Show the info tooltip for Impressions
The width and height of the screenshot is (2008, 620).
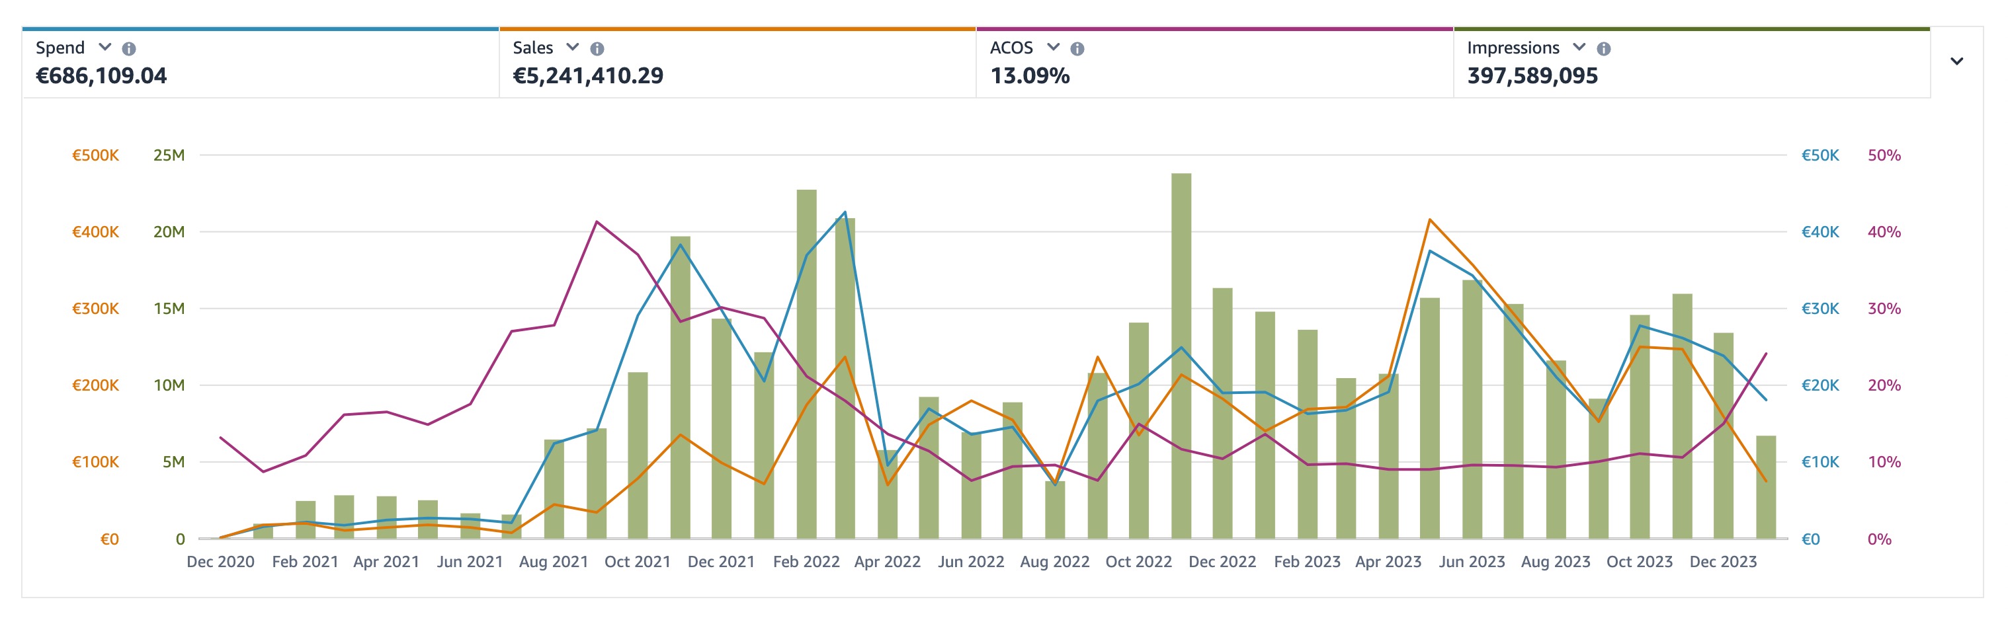(1603, 48)
